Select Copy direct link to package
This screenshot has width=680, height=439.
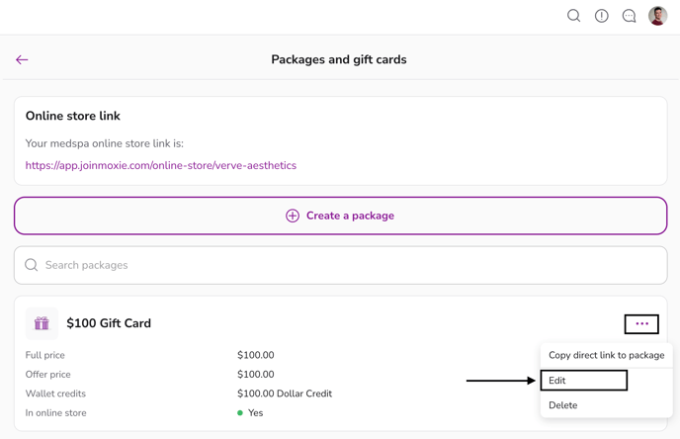606,355
